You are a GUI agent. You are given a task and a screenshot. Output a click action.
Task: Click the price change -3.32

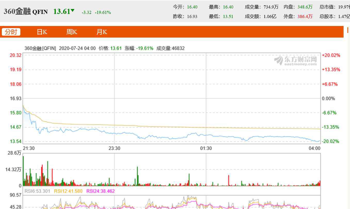click(x=87, y=12)
